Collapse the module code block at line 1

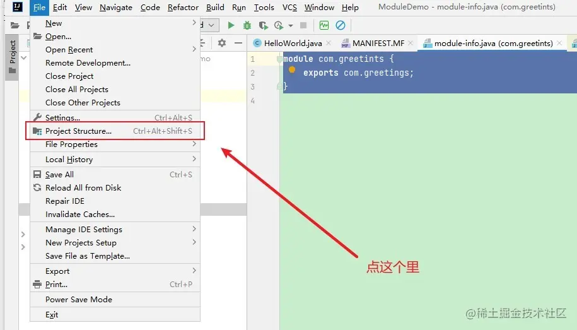point(279,59)
